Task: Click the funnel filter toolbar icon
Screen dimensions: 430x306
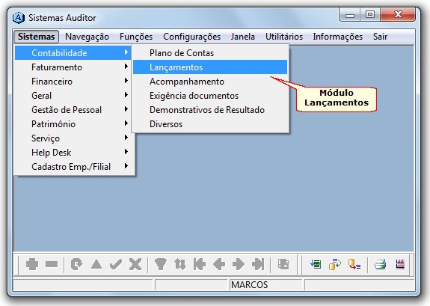Action: point(161,265)
